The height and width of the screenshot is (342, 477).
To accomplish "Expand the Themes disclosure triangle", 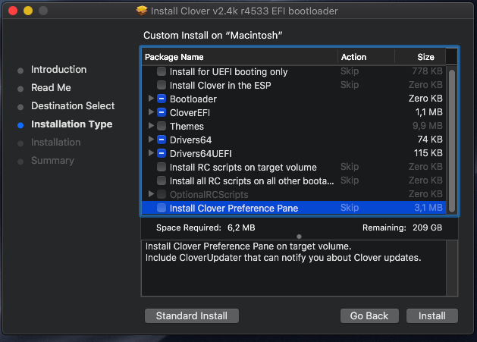I will coord(151,125).
